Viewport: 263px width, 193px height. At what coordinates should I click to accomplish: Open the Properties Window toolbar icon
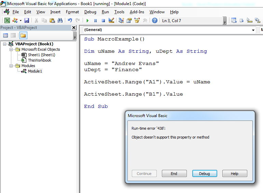click(129, 20)
